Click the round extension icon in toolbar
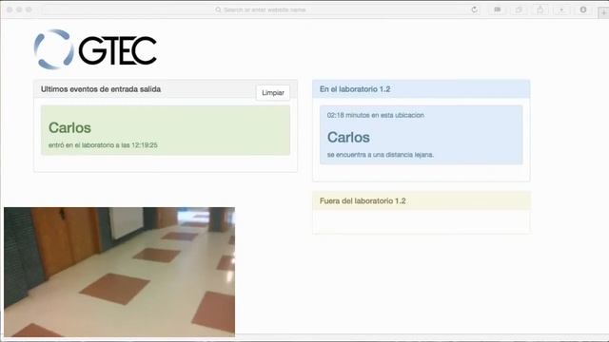 [x=583, y=9]
